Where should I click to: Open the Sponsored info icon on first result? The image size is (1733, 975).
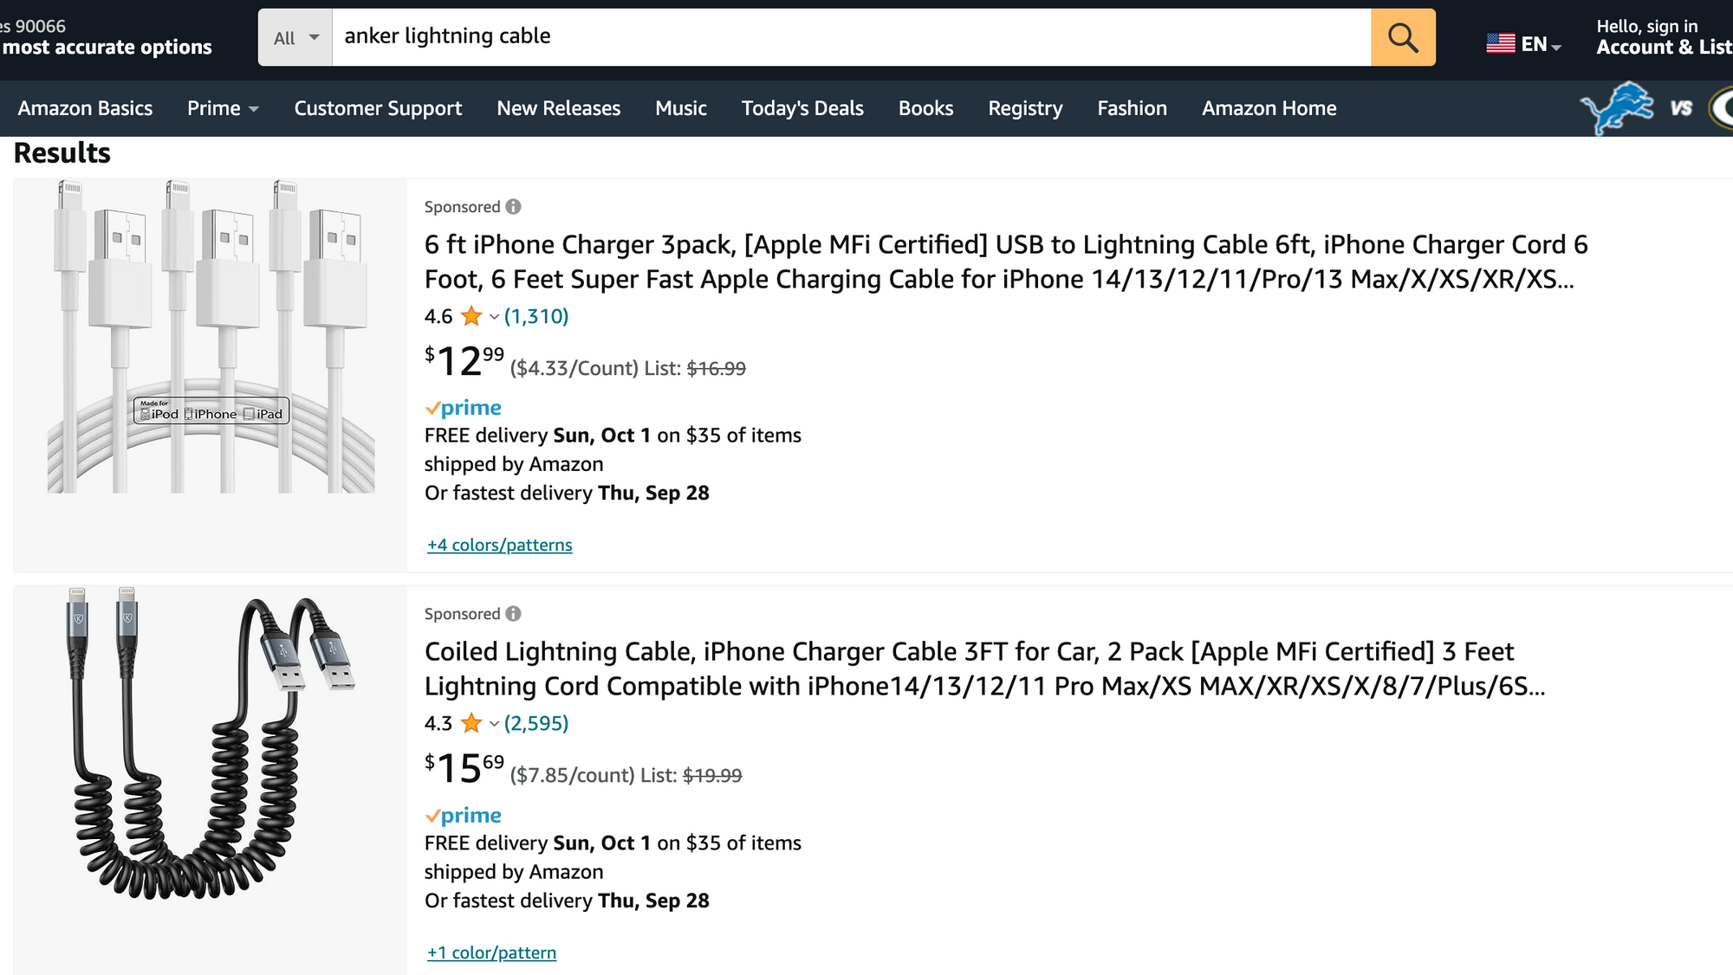[x=512, y=206]
